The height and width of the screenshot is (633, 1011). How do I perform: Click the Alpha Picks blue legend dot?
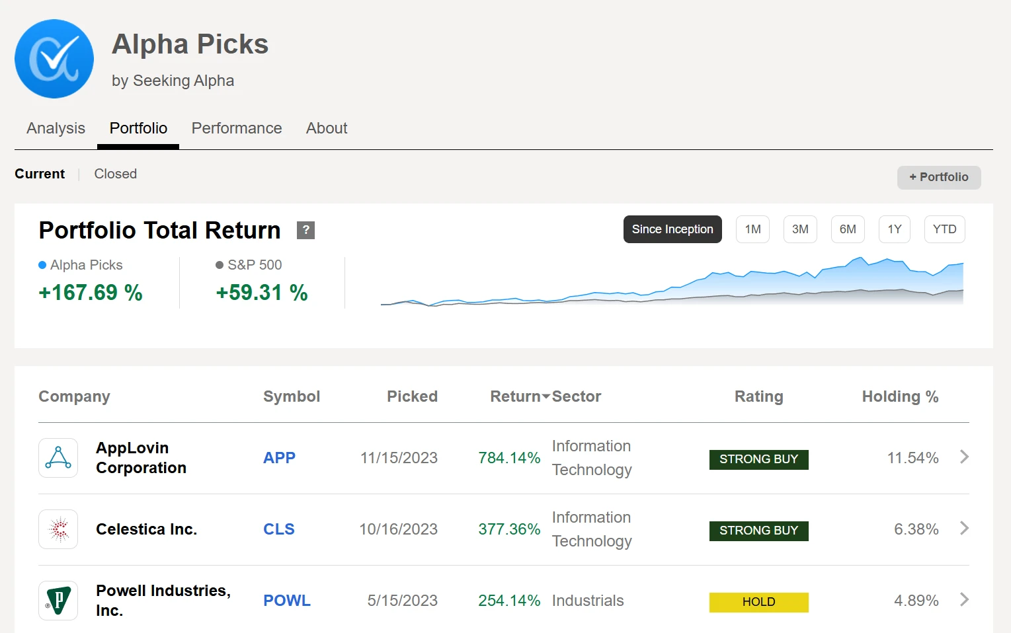(x=42, y=265)
